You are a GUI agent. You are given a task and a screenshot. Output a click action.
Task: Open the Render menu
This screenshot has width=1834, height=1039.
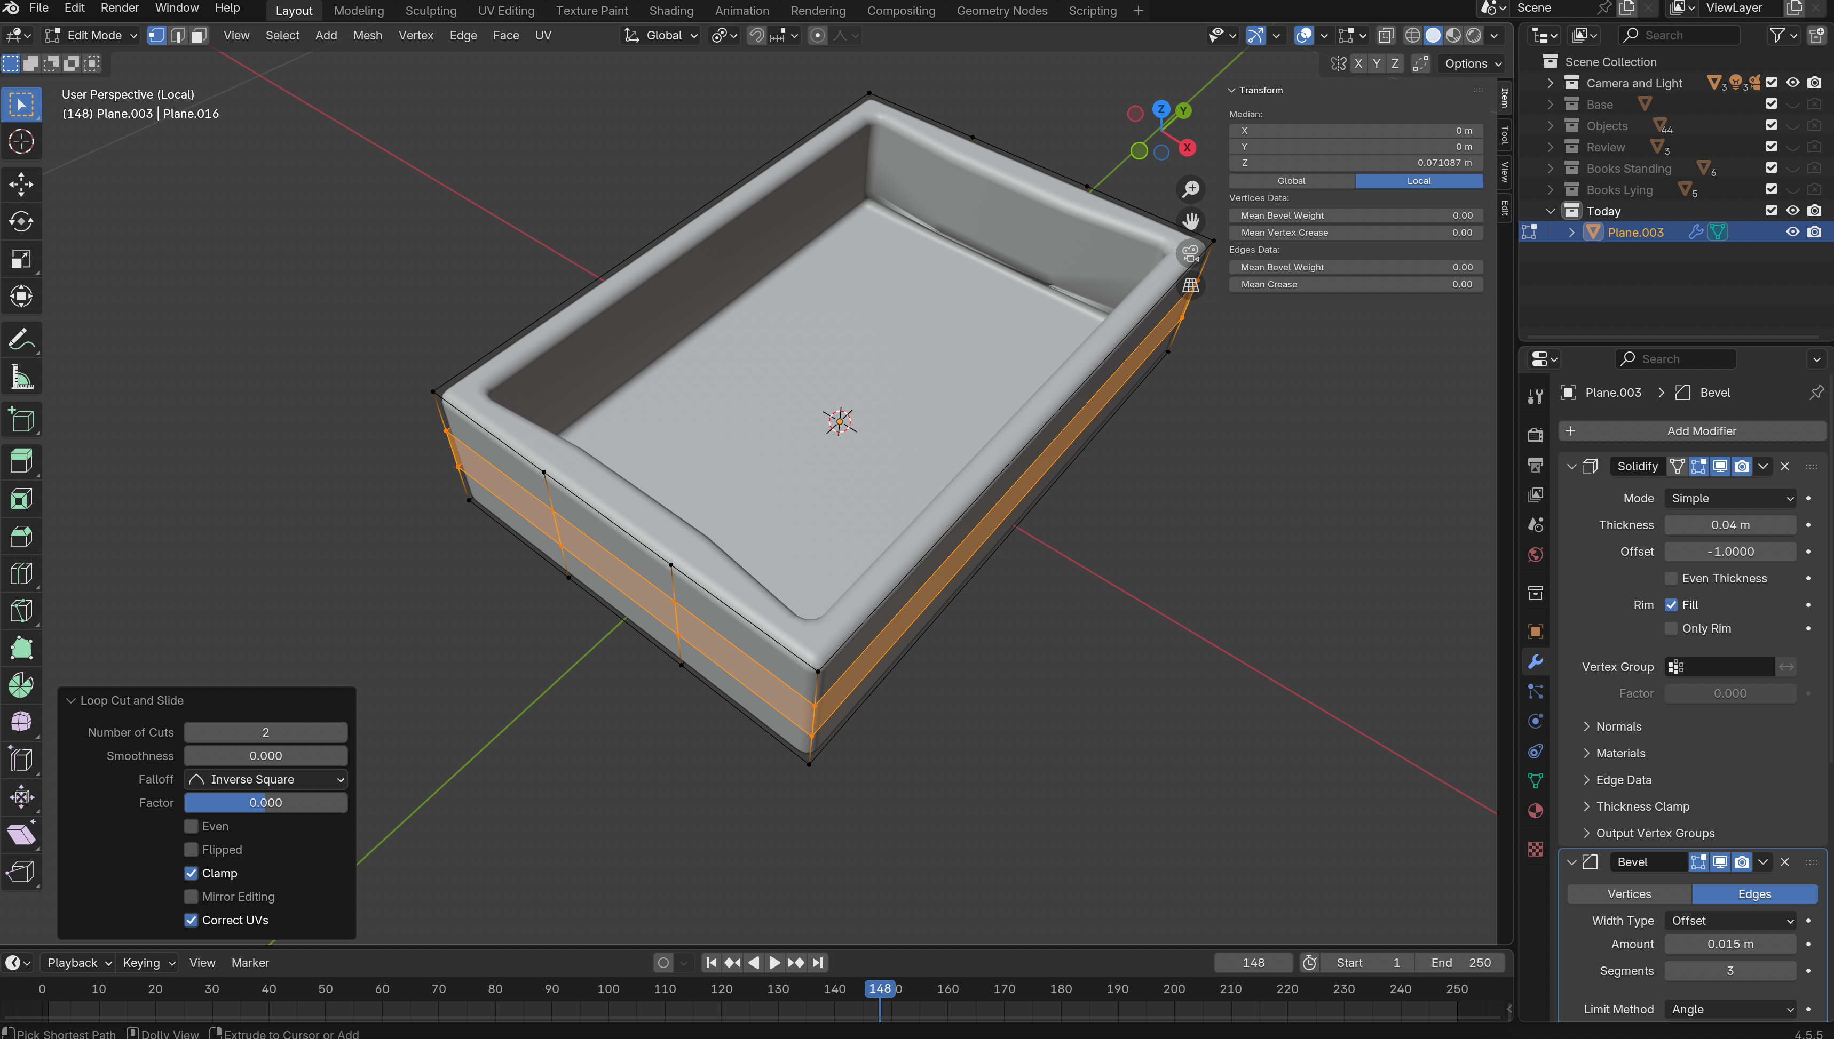119,8
